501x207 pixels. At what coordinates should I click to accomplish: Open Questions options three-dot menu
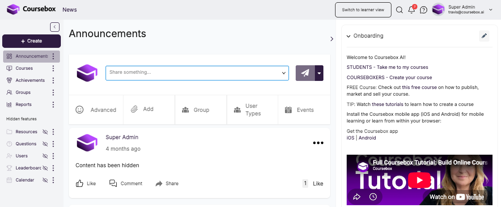(53, 144)
